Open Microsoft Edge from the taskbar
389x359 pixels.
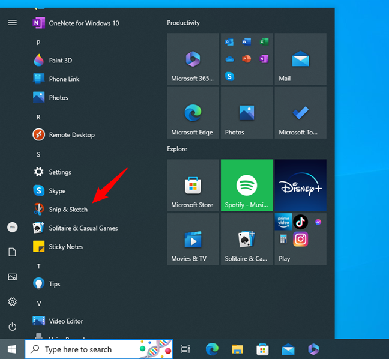(x=212, y=349)
